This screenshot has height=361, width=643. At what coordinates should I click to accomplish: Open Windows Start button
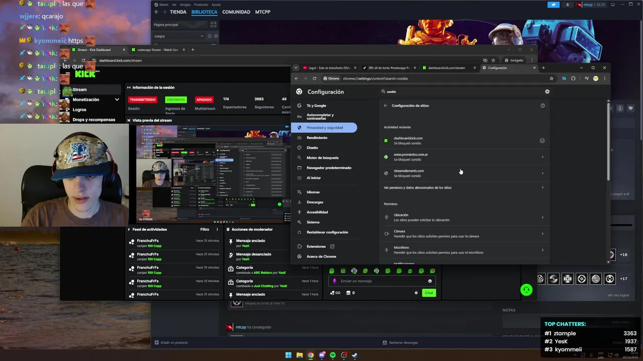click(288, 355)
